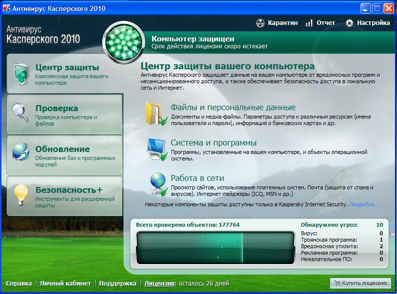Open Карантин from the top menu
The image size is (397, 294).
282,23
